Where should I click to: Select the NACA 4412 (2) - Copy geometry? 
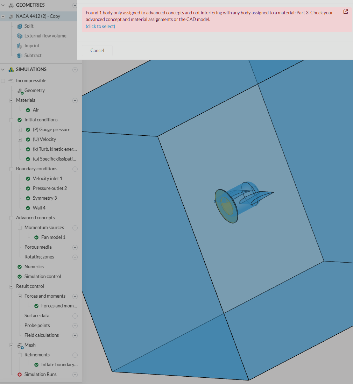point(38,16)
